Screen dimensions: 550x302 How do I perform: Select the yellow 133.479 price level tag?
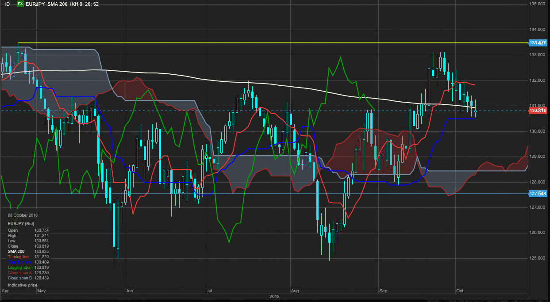538,43
